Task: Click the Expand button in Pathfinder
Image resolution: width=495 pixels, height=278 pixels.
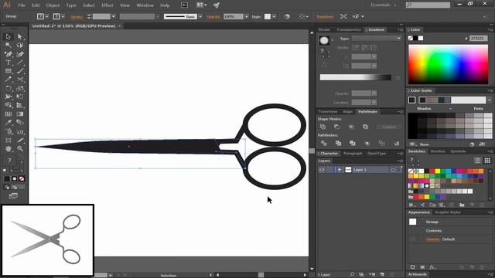Action: pyautogui.click(x=389, y=127)
